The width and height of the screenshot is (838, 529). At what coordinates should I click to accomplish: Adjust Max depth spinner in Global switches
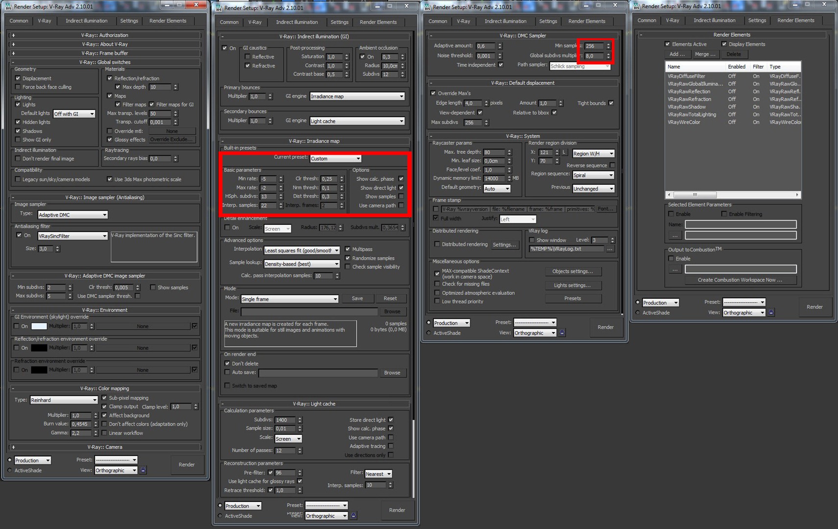175,87
